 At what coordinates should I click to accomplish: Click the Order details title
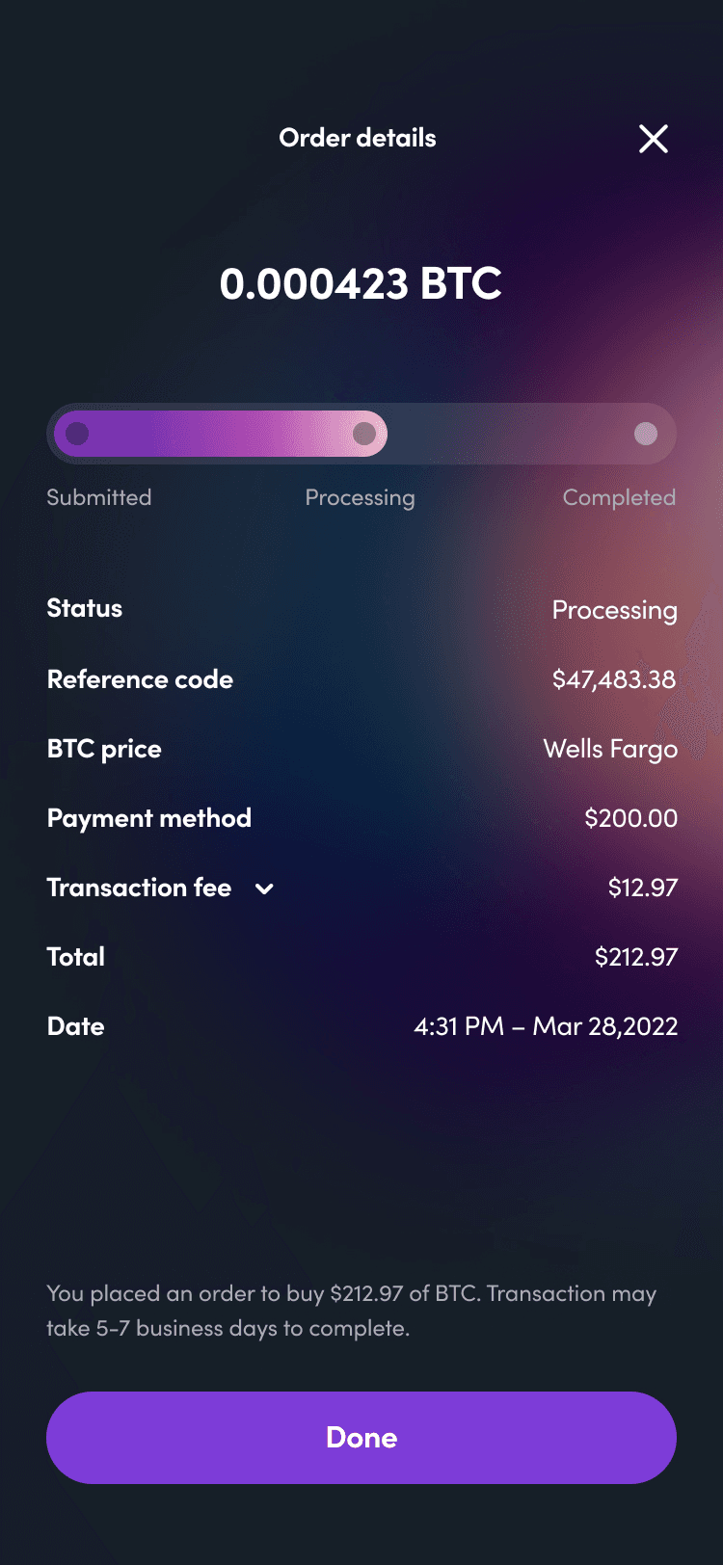[x=358, y=138]
